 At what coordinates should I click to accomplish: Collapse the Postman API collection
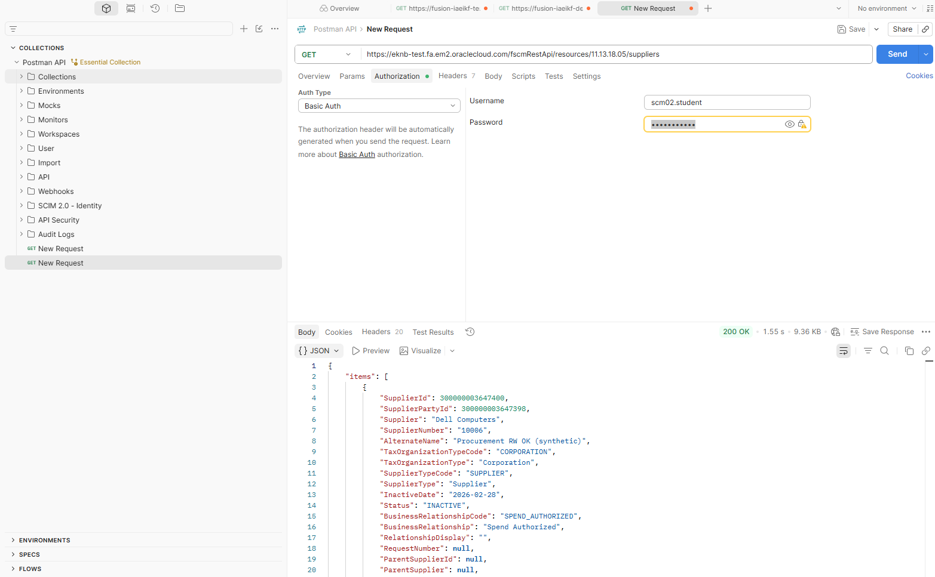(17, 62)
